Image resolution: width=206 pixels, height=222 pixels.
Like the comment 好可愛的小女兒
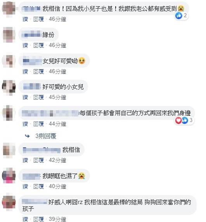(x=25, y=97)
